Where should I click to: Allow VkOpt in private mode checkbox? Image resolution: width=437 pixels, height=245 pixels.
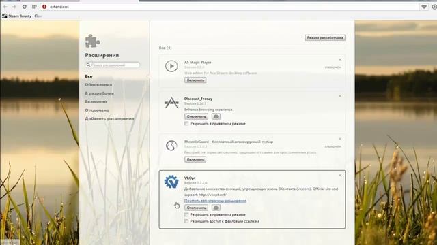coord(186,215)
